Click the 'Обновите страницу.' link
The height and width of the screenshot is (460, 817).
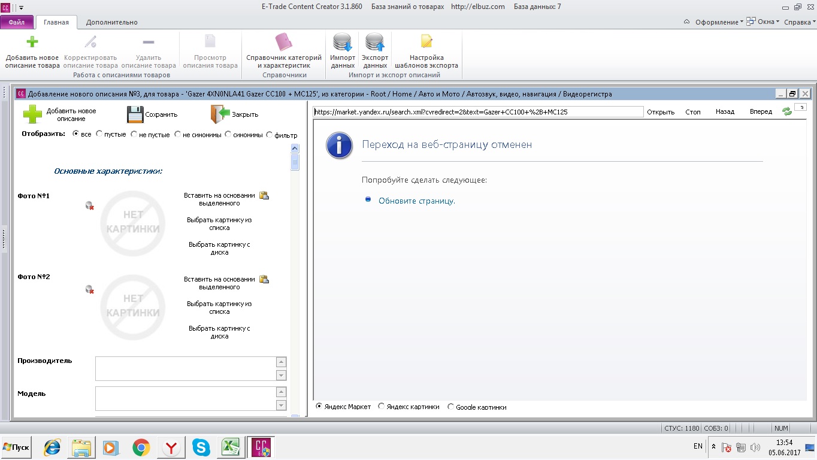[x=417, y=201]
